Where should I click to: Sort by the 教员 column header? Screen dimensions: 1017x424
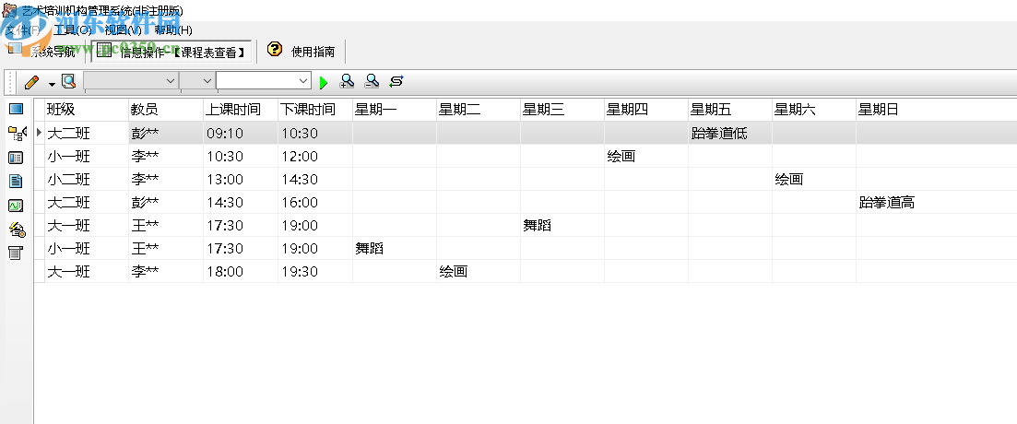pos(166,110)
